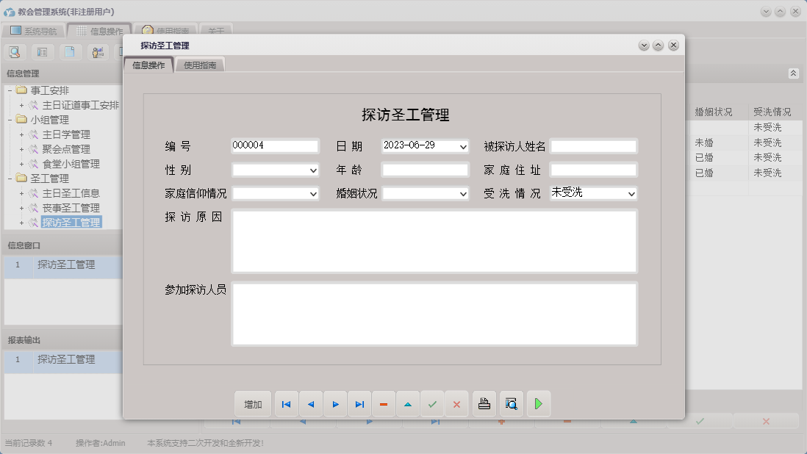
Task: Switch to the 使用指南 tab
Action: click(198, 64)
